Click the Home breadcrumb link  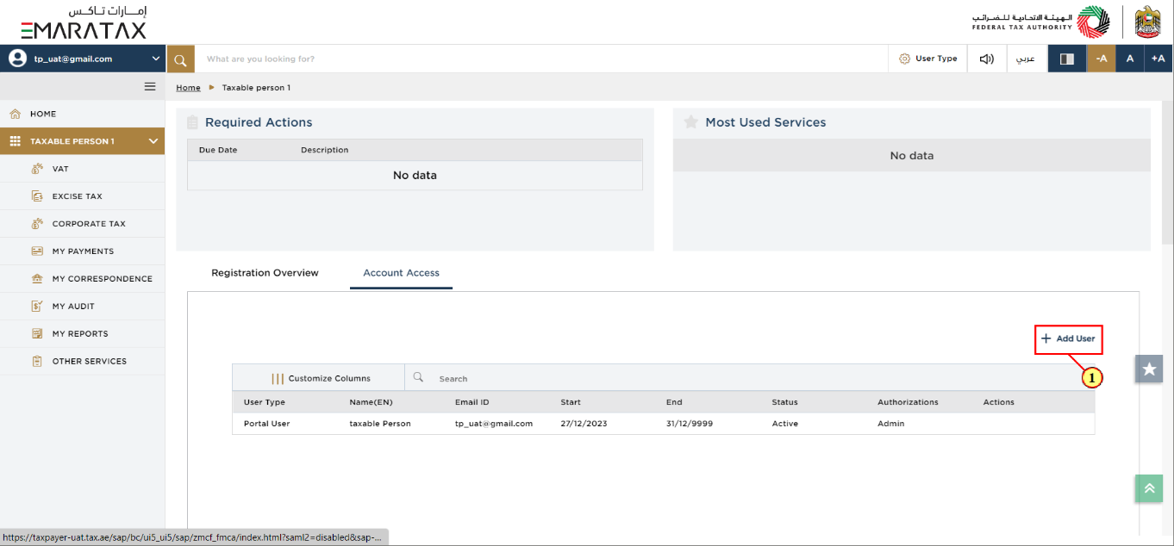point(188,88)
